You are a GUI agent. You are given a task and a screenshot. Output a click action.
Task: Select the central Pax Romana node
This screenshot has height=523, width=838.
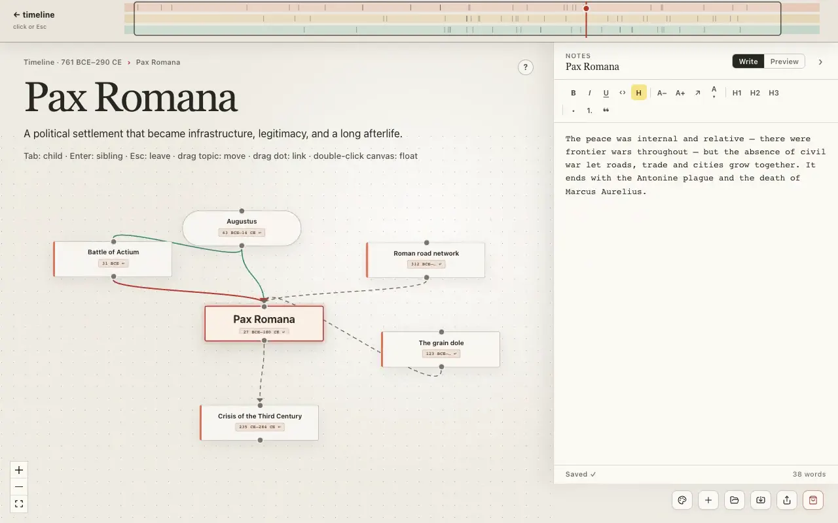coord(264,324)
